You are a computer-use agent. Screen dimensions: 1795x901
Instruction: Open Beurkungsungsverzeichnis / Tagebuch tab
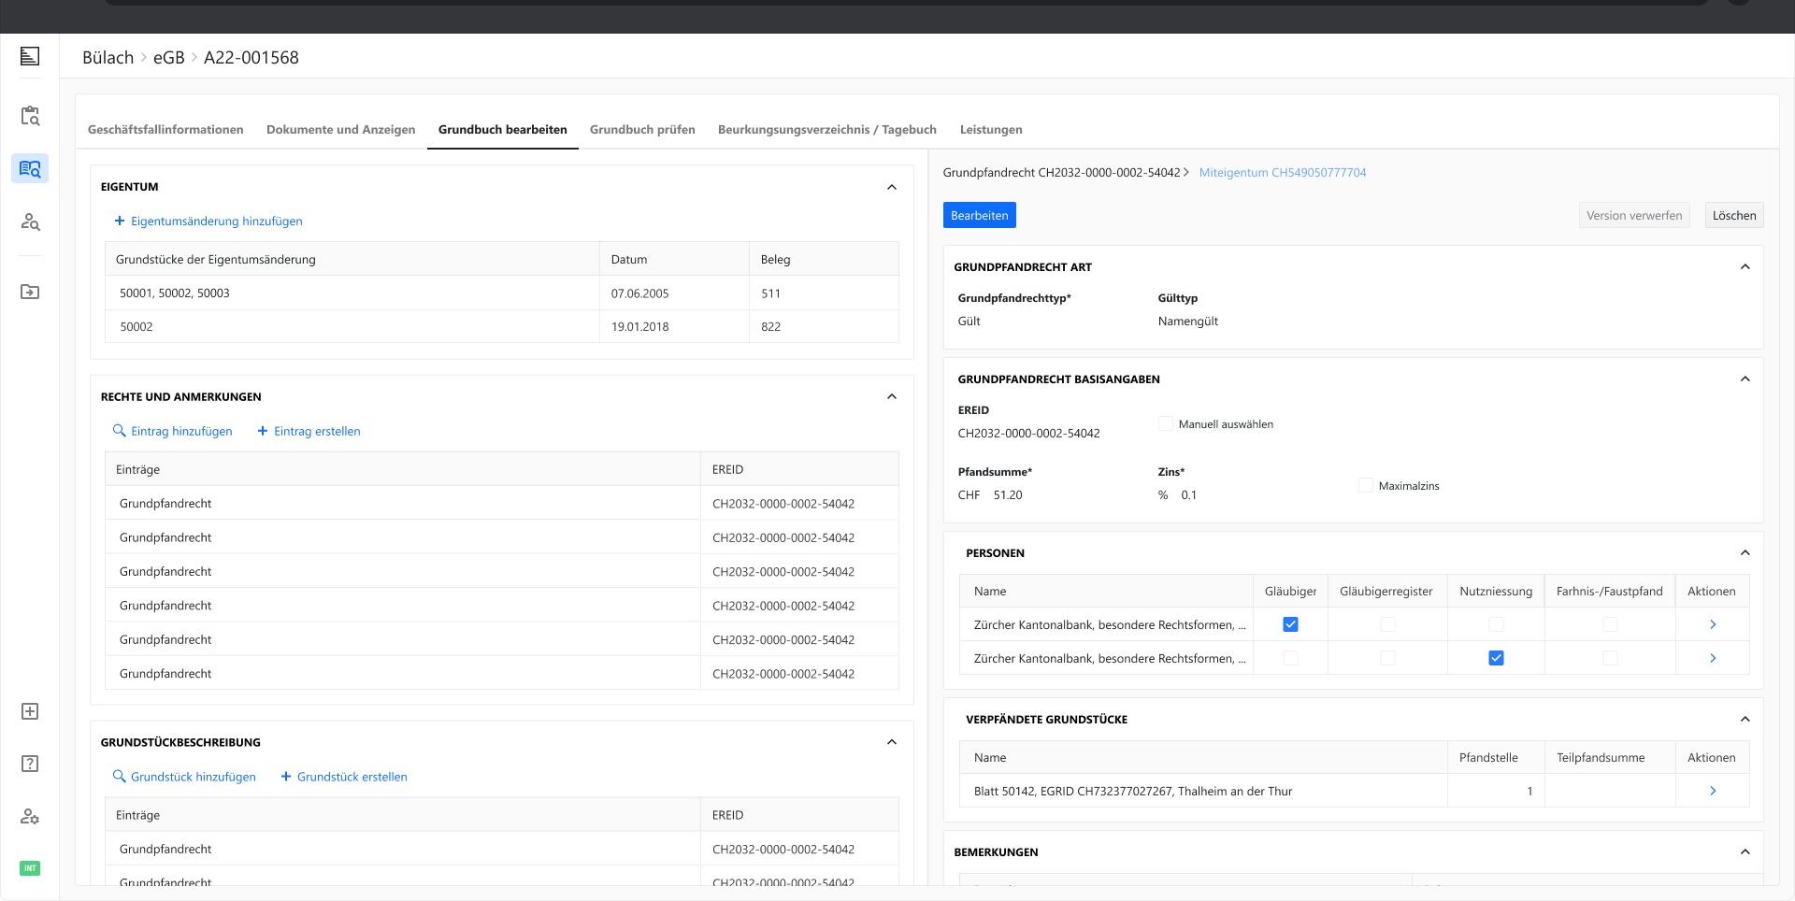(827, 129)
